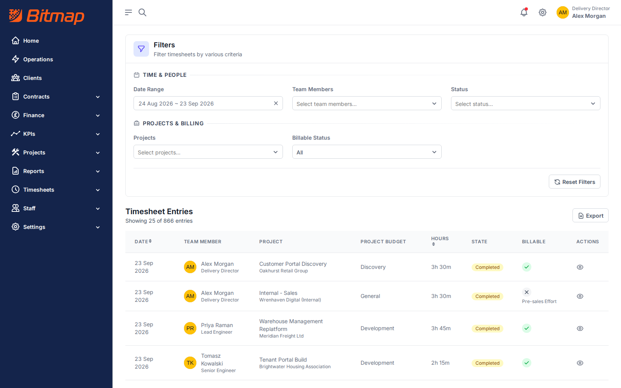Export timesheet entries
This screenshot has height=388, width=621.
tap(590, 215)
